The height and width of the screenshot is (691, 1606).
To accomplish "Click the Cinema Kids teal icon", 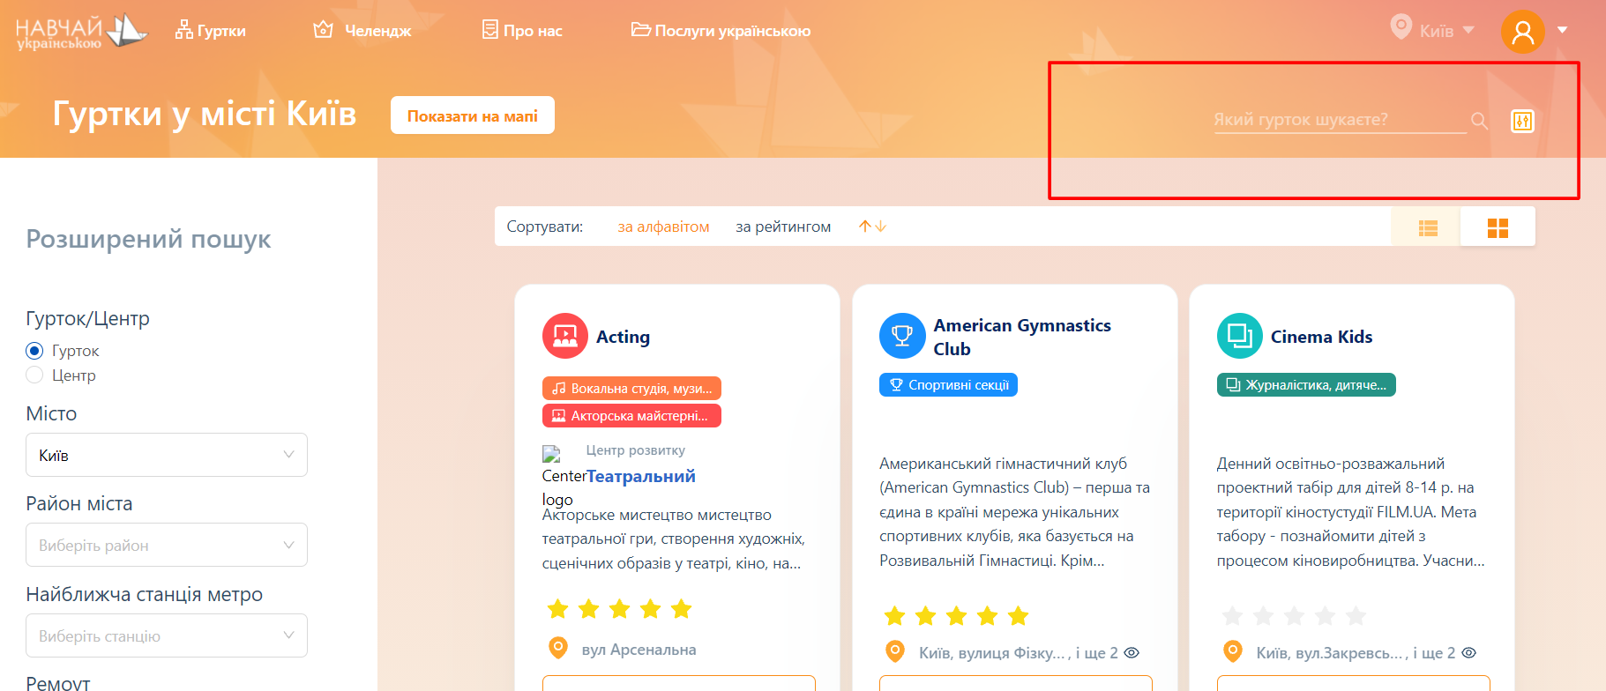I will coord(1240,336).
